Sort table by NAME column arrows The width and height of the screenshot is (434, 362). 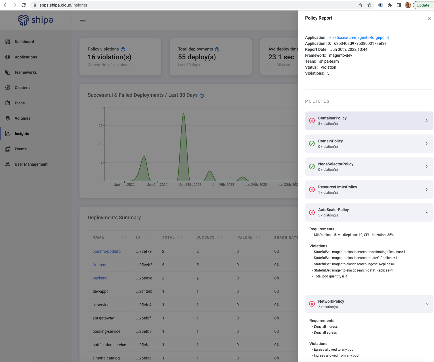coord(124,237)
